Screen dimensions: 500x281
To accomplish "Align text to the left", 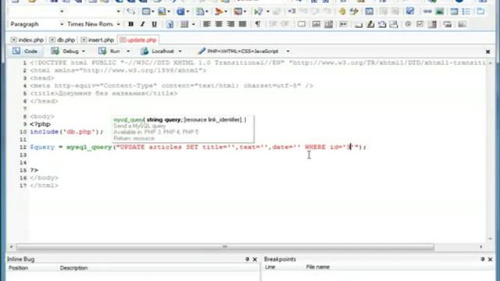I will [206, 24].
